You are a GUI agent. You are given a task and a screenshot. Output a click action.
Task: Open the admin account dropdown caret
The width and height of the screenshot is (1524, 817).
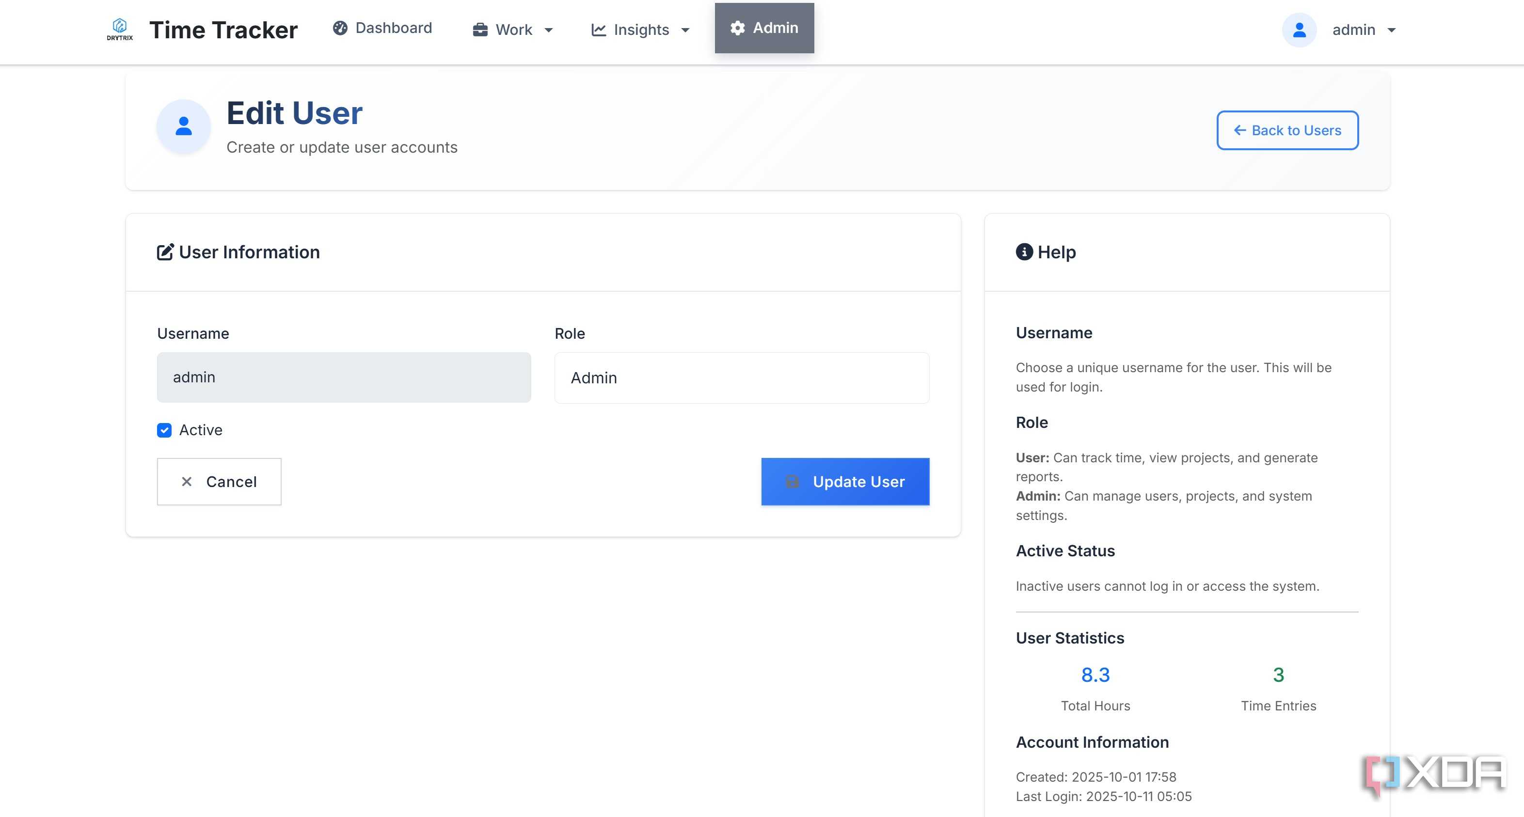pyautogui.click(x=1392, y=30)
